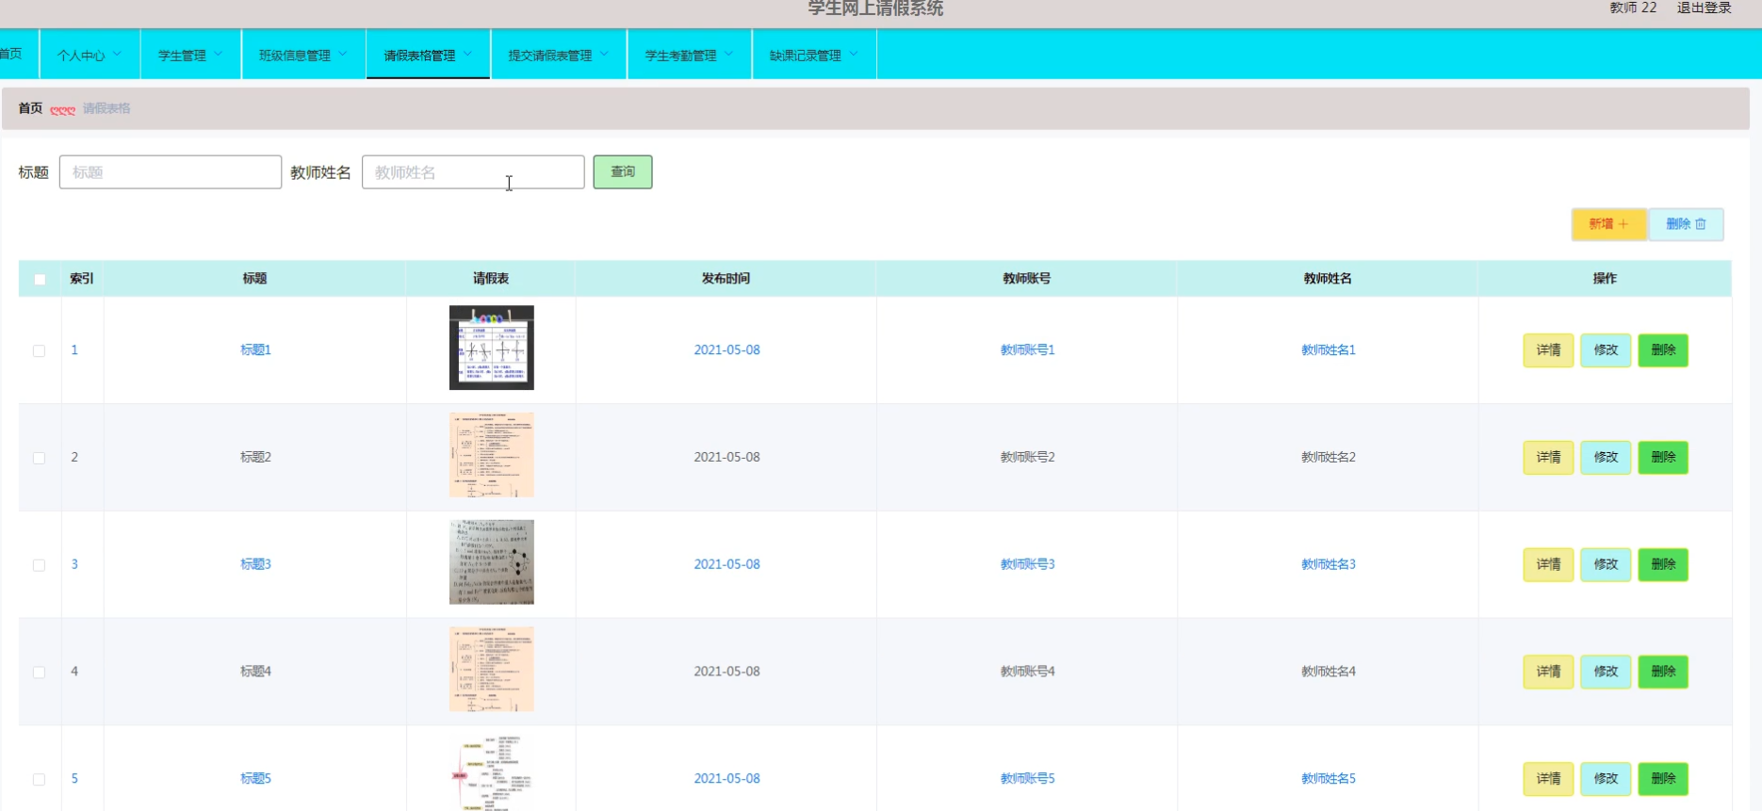Click the 查询 search button
Viewport: 1762px width, 811px height.
pos(623,172)
